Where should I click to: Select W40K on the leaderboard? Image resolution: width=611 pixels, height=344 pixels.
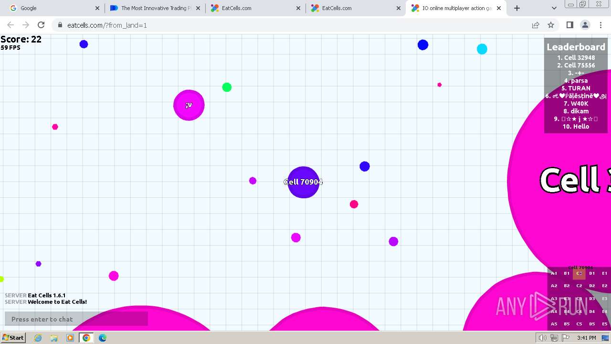point(576,104)
